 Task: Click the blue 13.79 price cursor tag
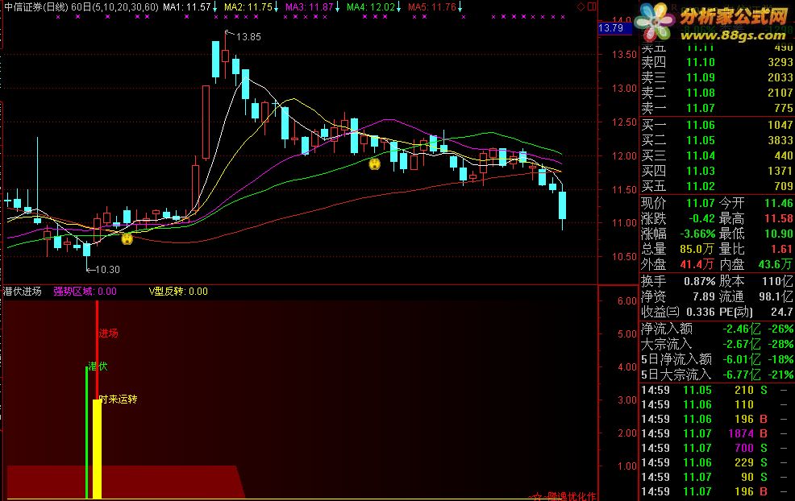[615, 28]
